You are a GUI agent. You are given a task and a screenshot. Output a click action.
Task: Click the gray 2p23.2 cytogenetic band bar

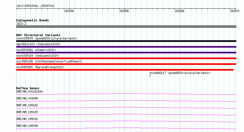point(126,27)
